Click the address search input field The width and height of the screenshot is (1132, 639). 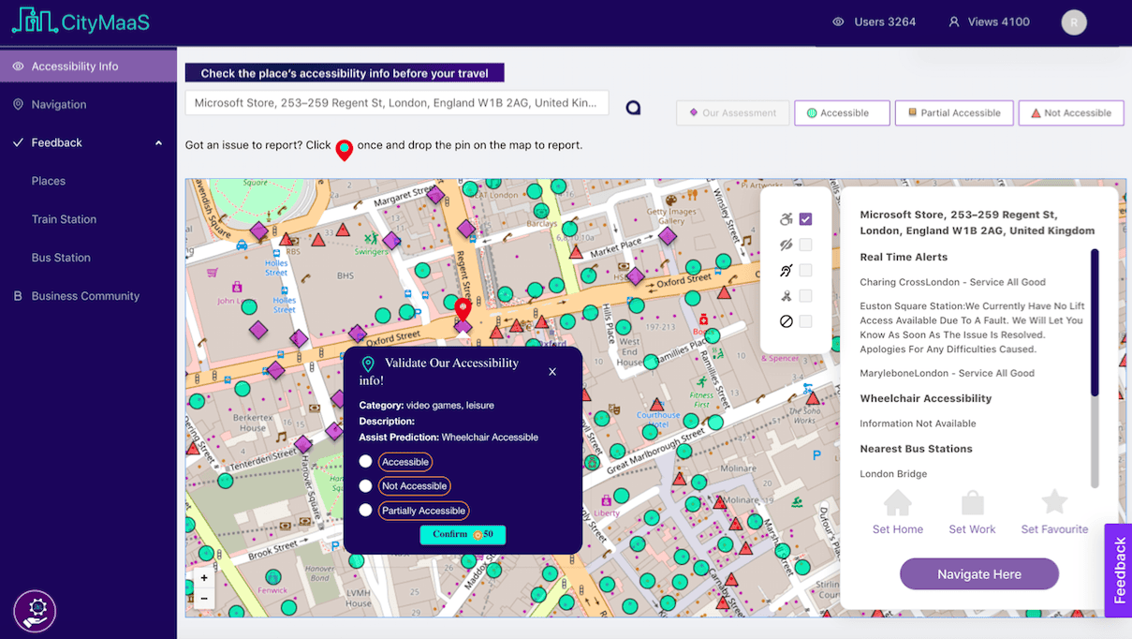(x=397, y=103)
